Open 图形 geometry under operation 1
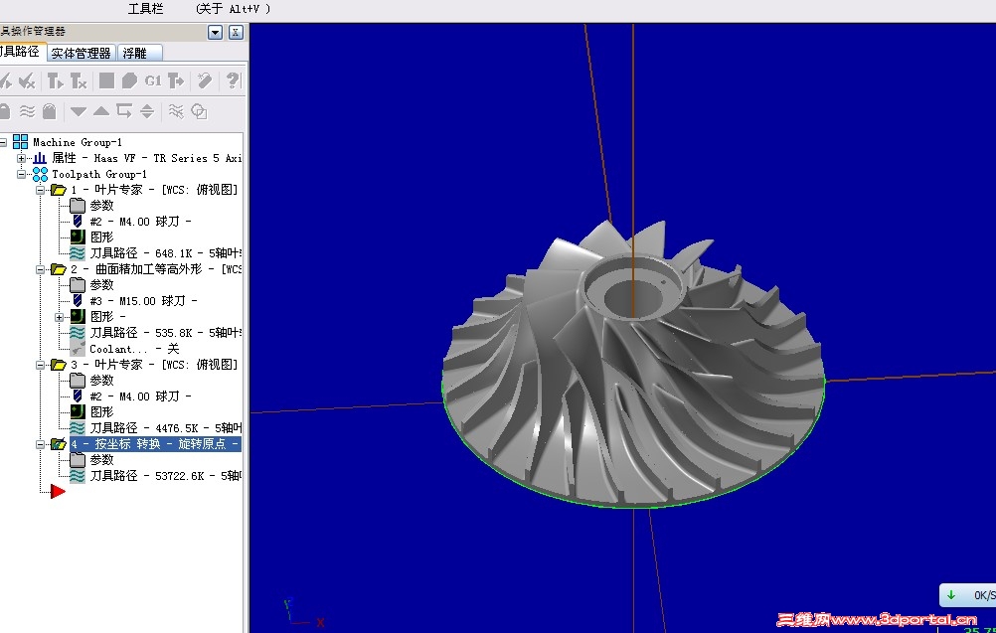This screenshot has height=633, width=996. tap(101, 237)
